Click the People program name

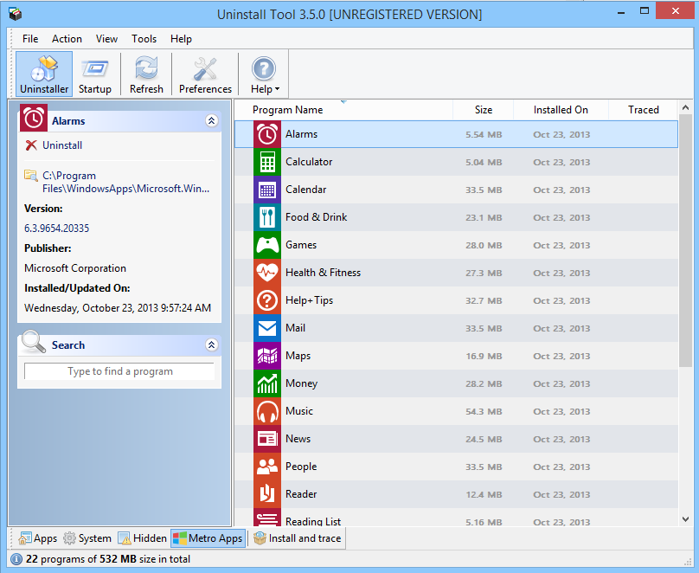pos(301,467)
